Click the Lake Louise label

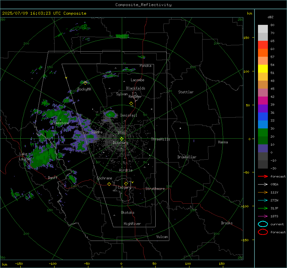point(25,156)
